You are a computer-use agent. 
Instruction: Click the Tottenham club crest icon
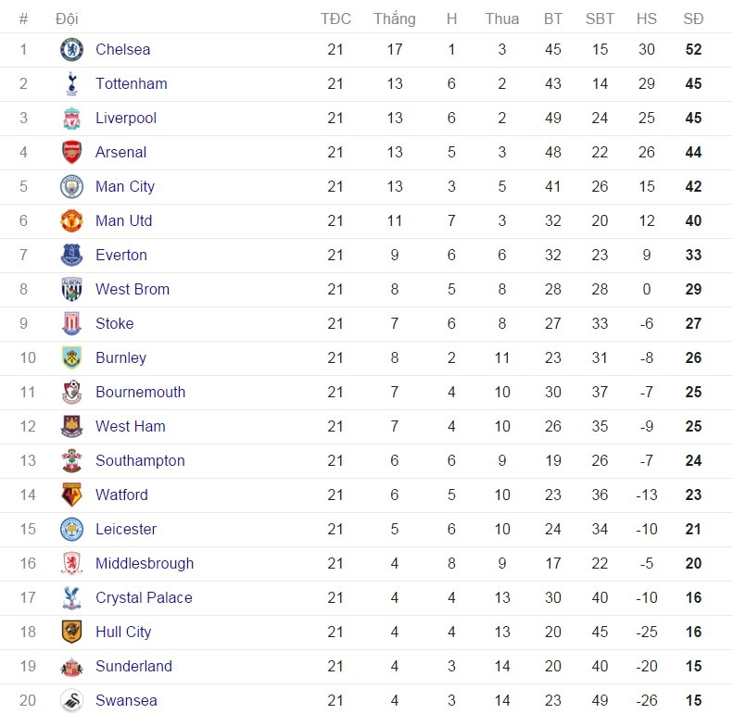tap(71, 84)
